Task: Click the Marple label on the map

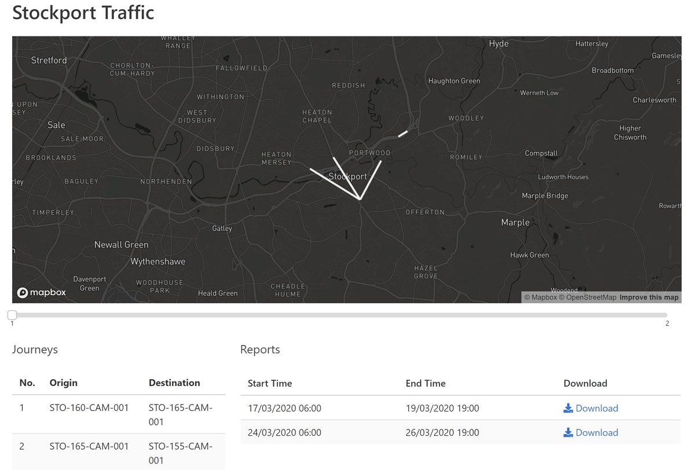Action: tap(515, 222)
